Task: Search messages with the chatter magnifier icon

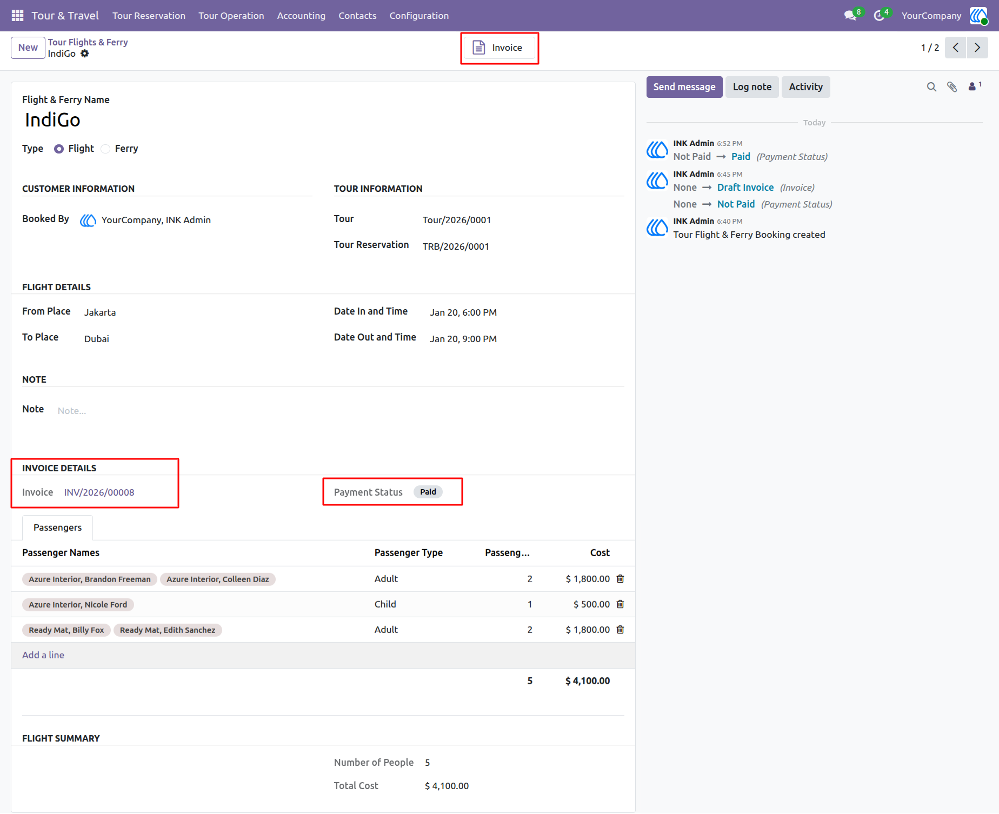Action: (931, 87)
